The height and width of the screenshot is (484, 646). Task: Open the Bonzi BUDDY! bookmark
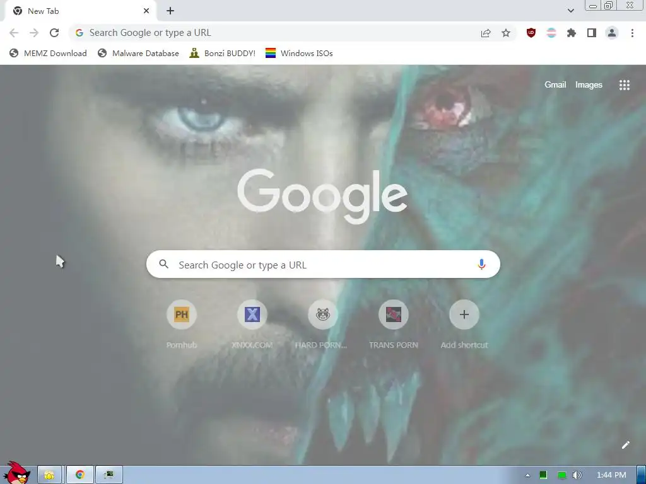223,53
